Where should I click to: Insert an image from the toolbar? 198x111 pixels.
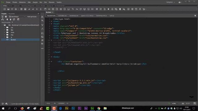(8, 9)
